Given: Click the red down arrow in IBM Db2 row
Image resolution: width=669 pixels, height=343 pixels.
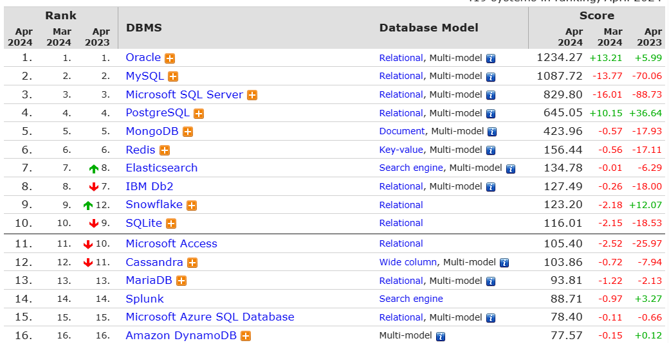Looking at the screenshot, I should (93, 187).
